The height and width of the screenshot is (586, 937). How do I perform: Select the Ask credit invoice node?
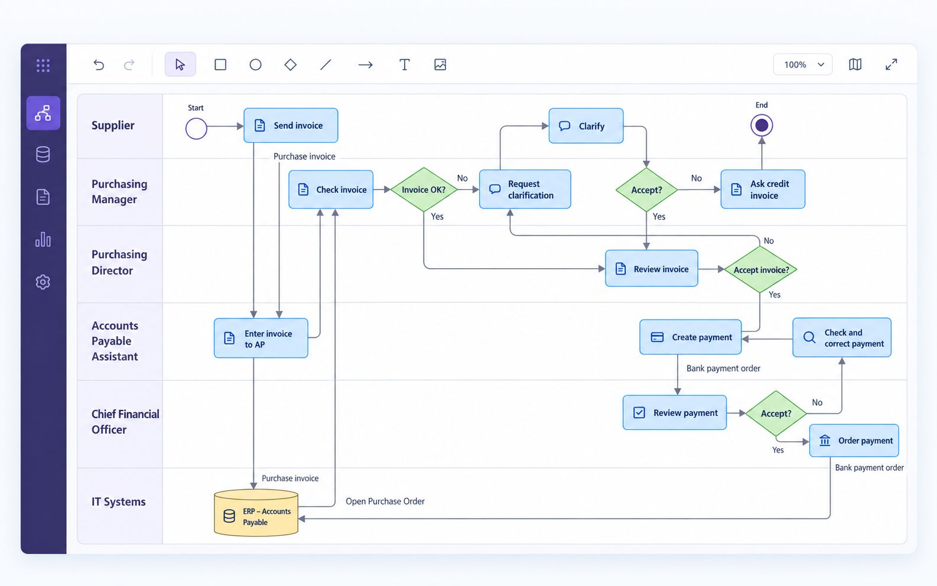tap(763, 190)
